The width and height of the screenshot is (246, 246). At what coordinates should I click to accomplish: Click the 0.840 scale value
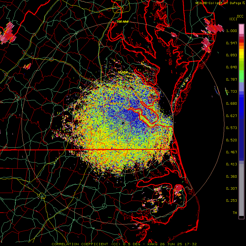point(232,67)
